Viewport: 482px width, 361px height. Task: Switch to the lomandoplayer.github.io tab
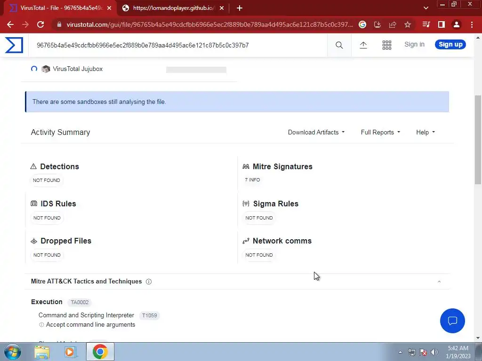point(173,8)
